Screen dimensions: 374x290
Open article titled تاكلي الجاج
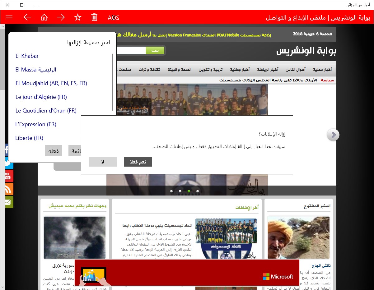point(321,266)
